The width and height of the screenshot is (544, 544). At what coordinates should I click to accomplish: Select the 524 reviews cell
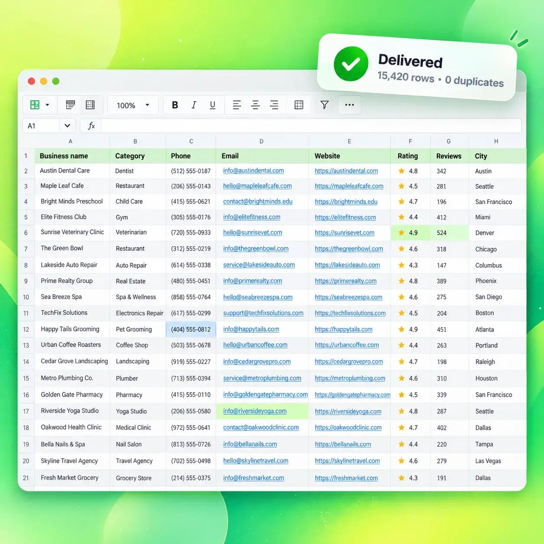click(x=449, y=233)
